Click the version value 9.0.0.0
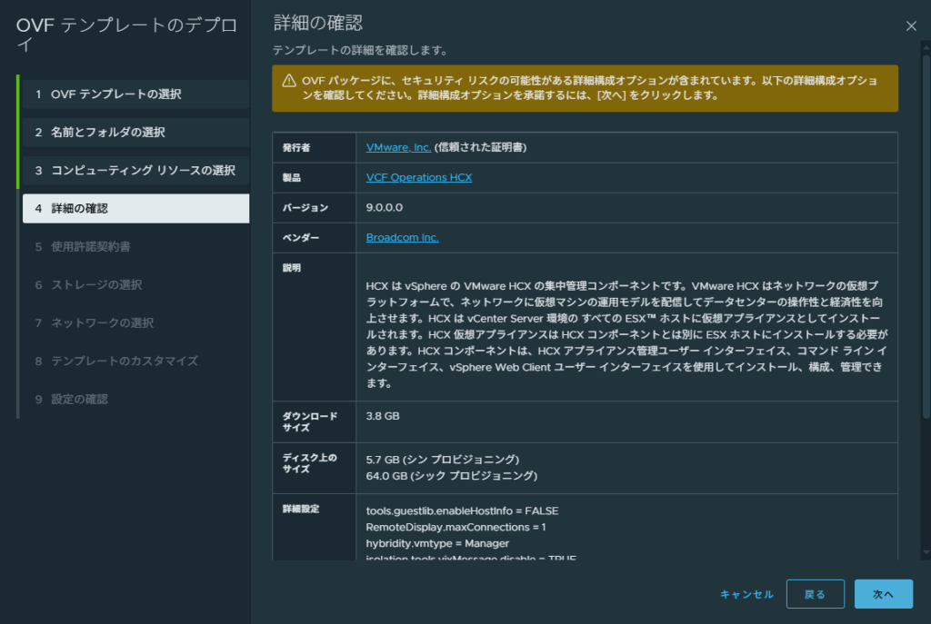 [385, 208]
